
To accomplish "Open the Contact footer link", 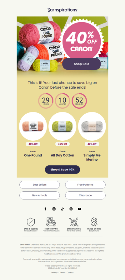I will pyautogui.click(x=70, y=272).
